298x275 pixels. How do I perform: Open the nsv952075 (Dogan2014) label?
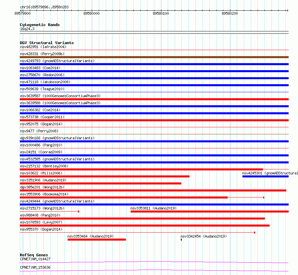[41, 124]
